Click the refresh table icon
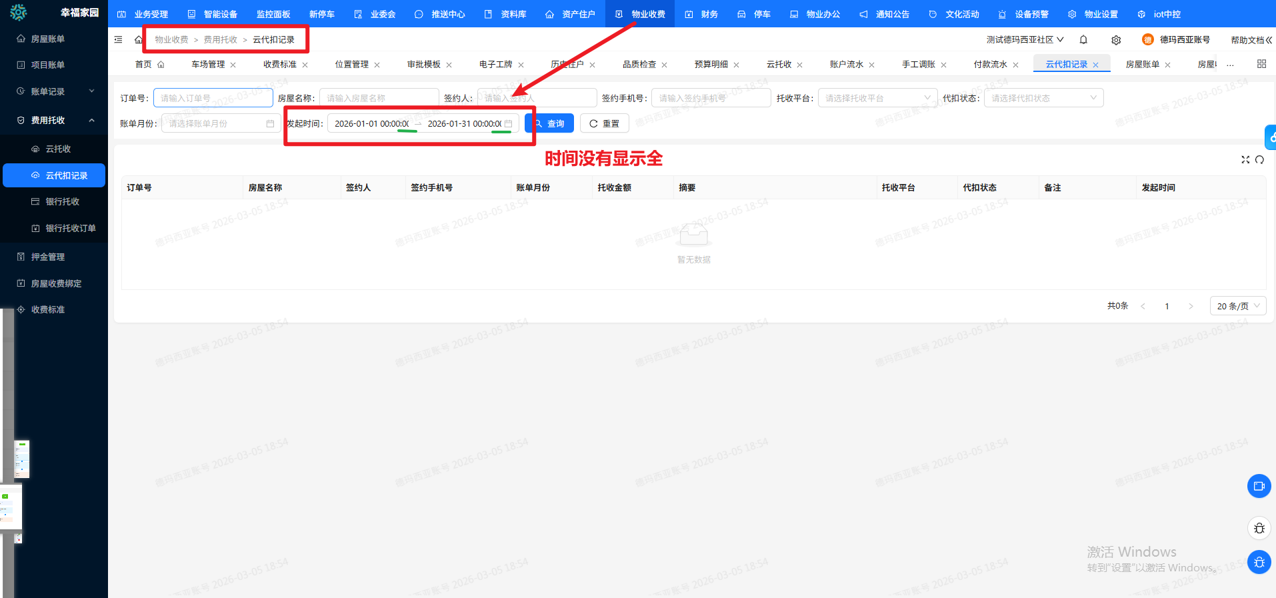 [1259, 159]
